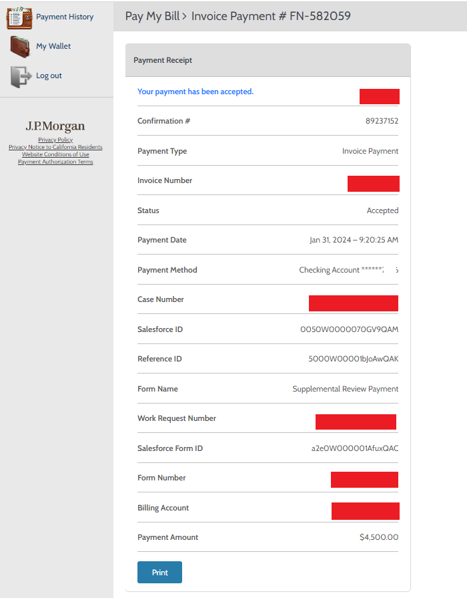Click the confirmation number 89237152
This screenshot has width=467, height=598.
point(382,121)
